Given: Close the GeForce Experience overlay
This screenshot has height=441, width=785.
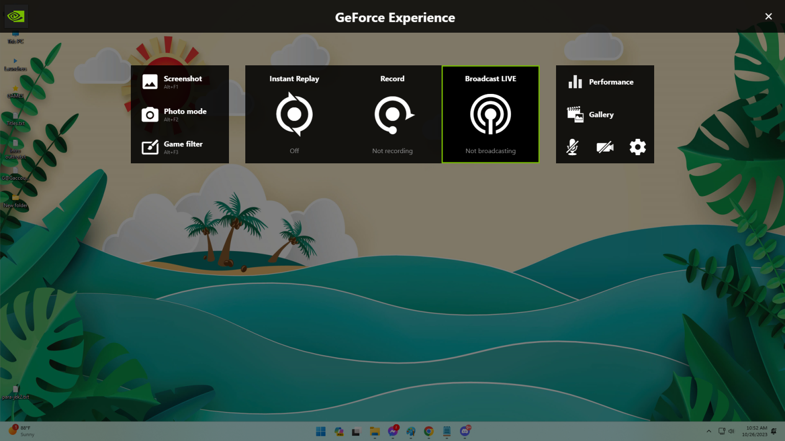Looking at the screenshot, I should tap(768, 16).
